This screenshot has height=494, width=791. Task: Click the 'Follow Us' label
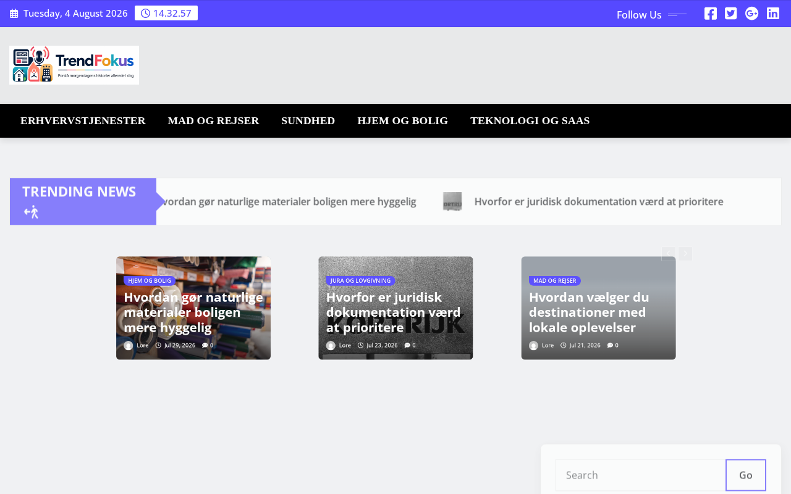[639, 15]
